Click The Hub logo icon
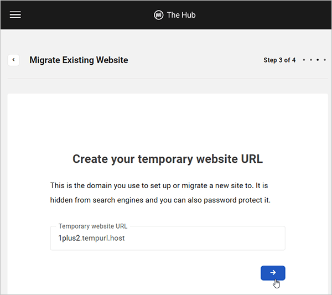The height and width of the screenshot is (295, 332). point(159,15)
